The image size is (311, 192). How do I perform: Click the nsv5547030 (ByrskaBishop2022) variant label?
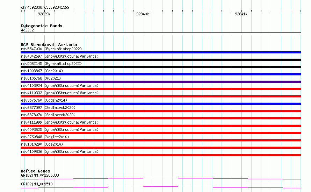[51, 49]
